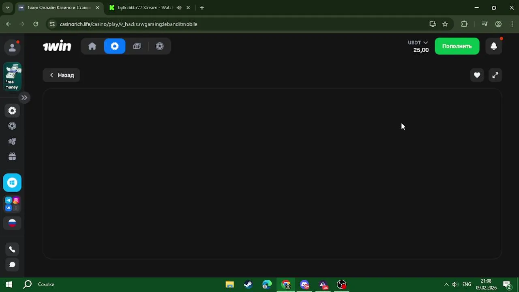This screenshot has width=519, height=292.
Task: Select the Casino chip tab in navigation
Action: 115,46
